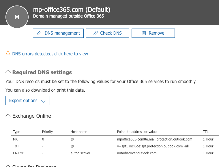Viewport: 219px width, 167px height.
Task: Collapse the Required DNS settings section
Action: [x=8, y=72]
